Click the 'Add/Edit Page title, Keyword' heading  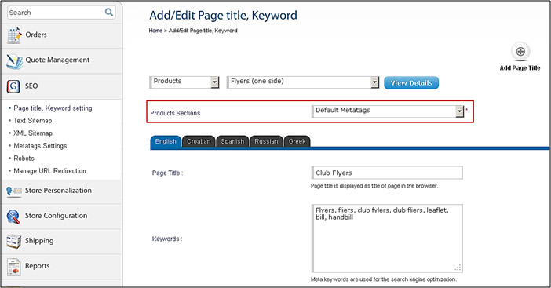tap(223, 16)
